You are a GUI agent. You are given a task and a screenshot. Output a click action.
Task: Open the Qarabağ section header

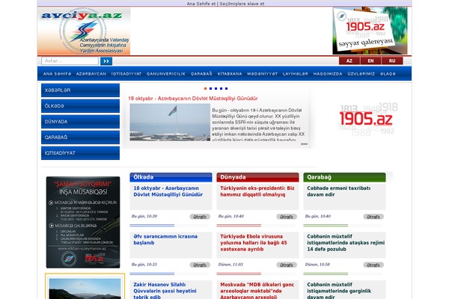click(x=344, y=177)
